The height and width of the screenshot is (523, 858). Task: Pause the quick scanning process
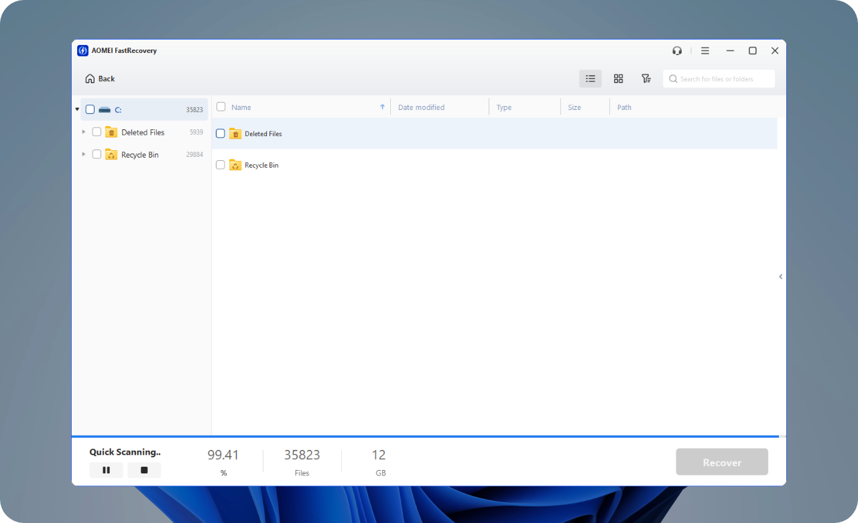pyautogui.click(x=106, y=470)
